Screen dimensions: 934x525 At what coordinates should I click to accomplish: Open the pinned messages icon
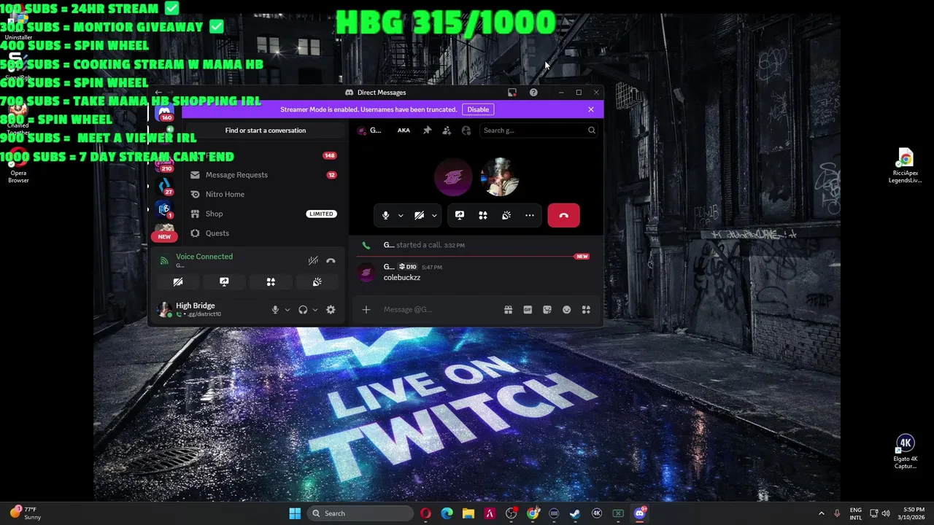point(427,131)
